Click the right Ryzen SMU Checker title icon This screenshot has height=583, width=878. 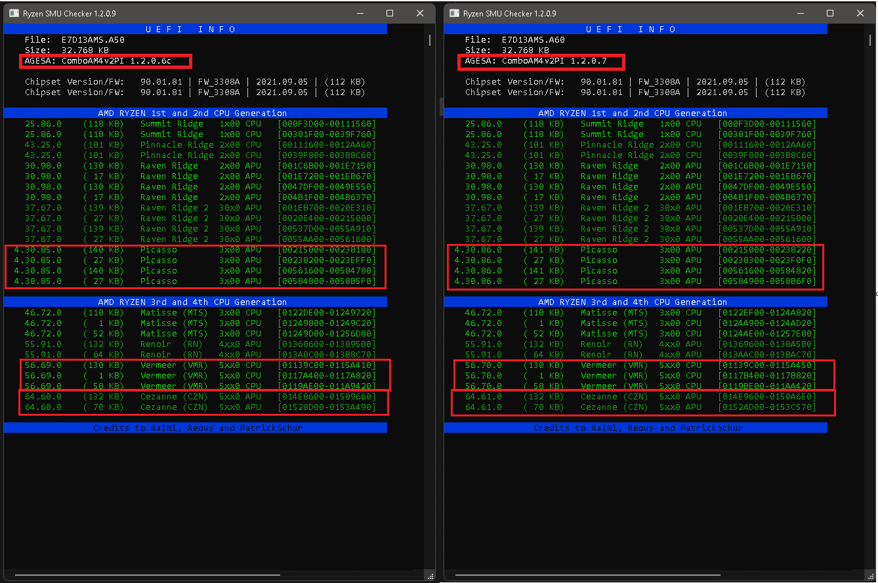point(454,13)
